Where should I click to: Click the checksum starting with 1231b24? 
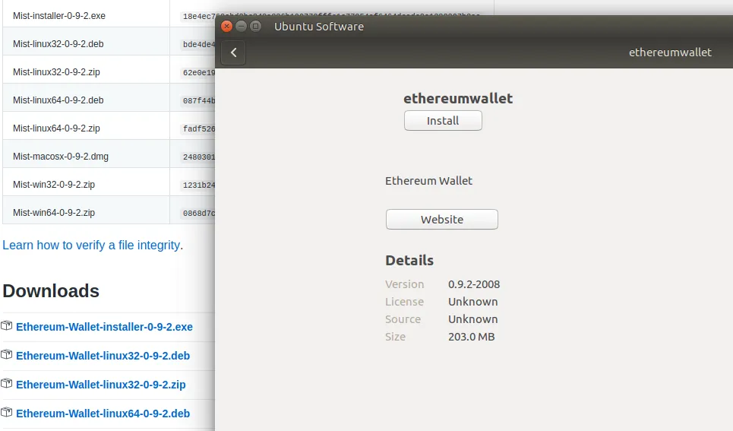pos(199,185)
